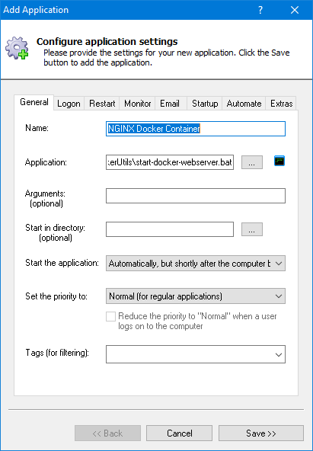Click the gear icon in the header
Viewport: 313px width, 451px height.
point(17,48)
